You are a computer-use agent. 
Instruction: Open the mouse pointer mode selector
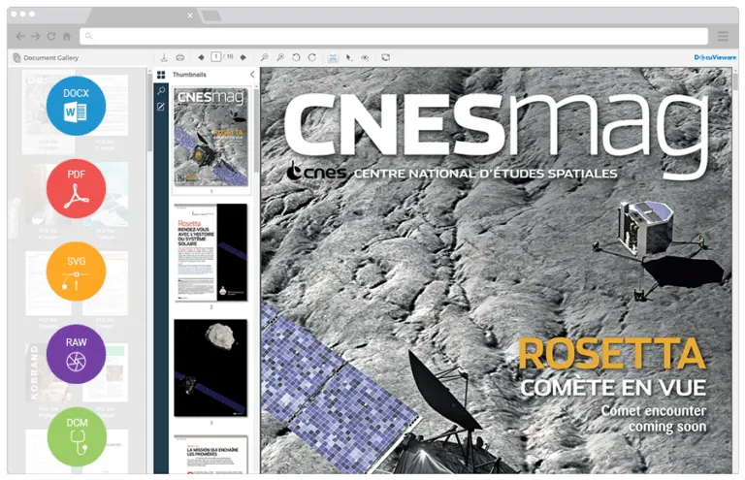click(349, 57)
